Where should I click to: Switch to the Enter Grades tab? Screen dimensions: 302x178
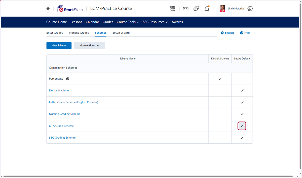(x=55, y=33)
